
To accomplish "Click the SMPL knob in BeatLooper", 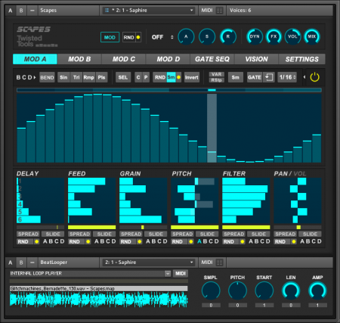I will tap(211, 290).
